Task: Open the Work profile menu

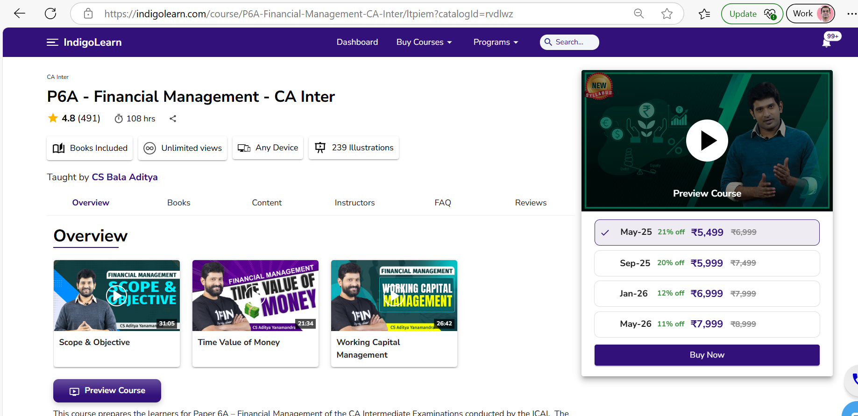Action: click(810, 14)
